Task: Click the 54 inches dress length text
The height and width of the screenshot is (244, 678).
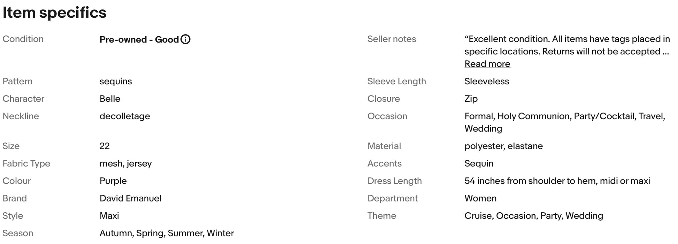Action: click(x=557, y=181)
